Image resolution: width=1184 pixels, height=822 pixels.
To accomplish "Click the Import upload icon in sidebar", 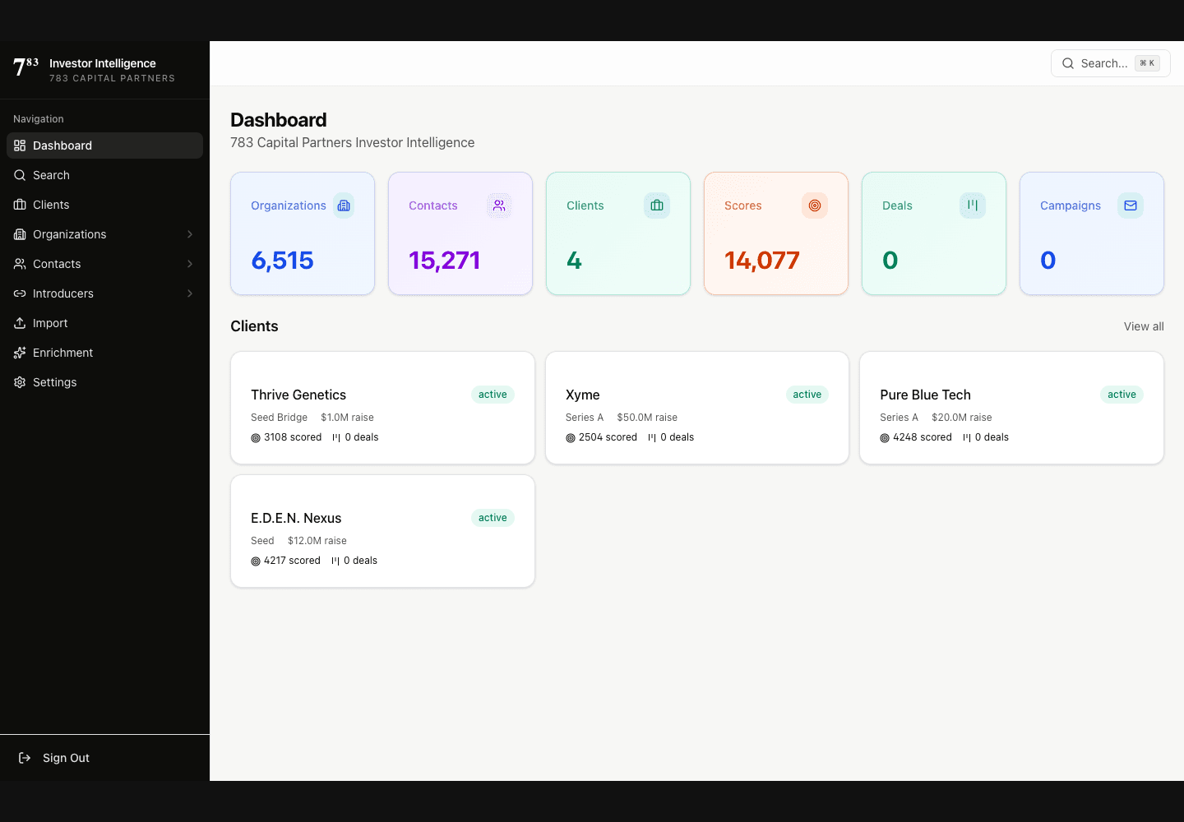I will (x=20, y=323).
